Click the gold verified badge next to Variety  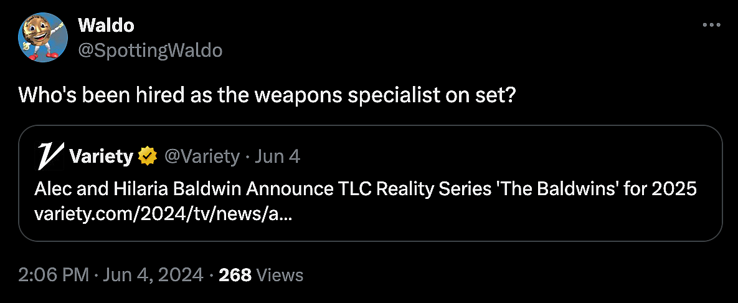(147, 156)
